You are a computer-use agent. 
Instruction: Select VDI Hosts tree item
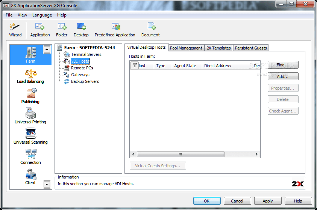(x=80, y=61)
